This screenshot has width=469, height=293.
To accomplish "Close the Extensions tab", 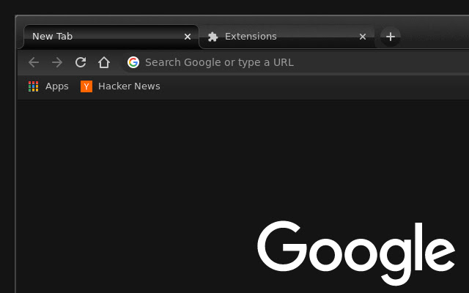I will tap(363, 37).
